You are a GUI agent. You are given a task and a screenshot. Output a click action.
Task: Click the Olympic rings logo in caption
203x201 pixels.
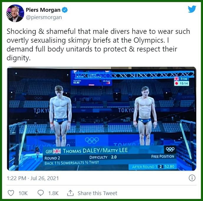tap(170, 149)
